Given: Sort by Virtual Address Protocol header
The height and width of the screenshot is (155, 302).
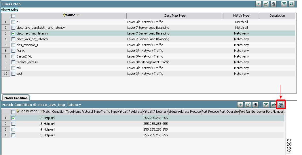Looking at the screenshot, I should 185,112.
